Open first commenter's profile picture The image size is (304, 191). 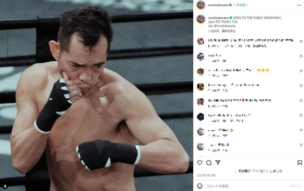[200, 41]
